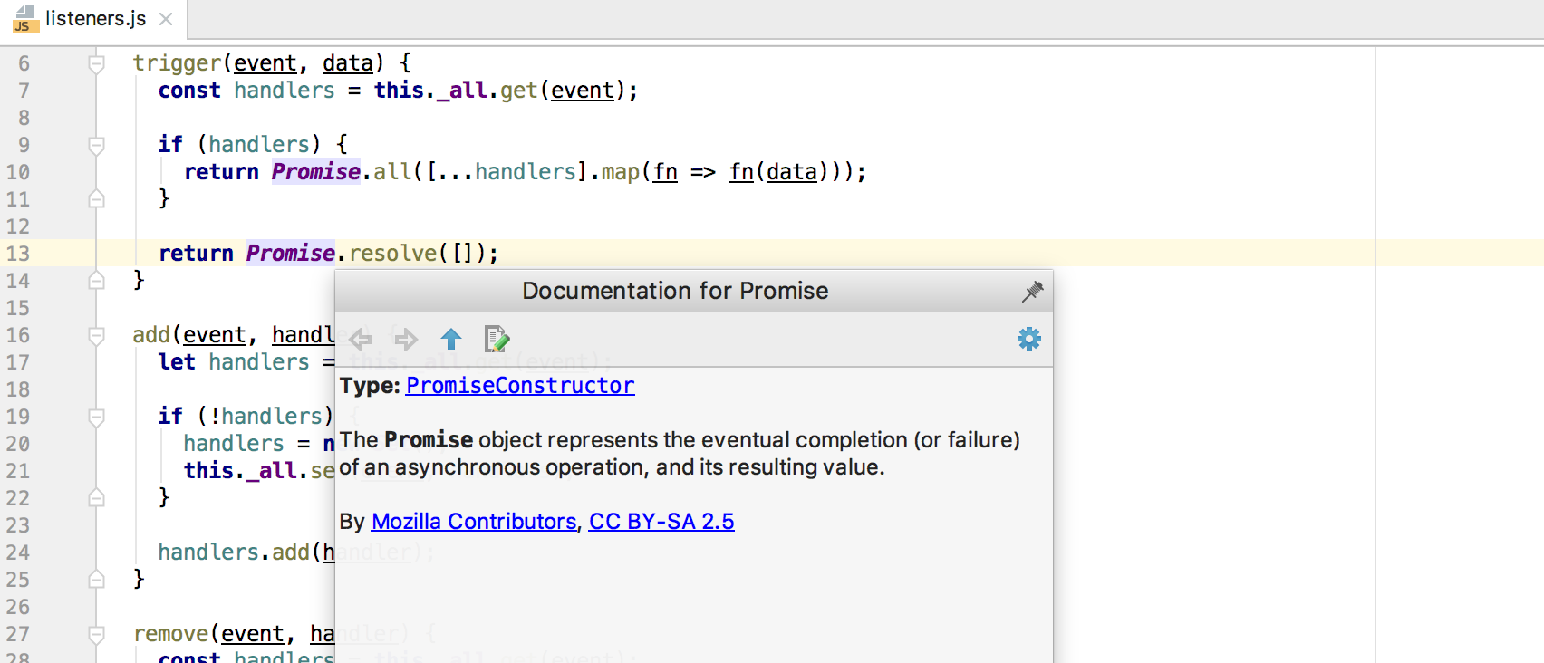Click Promise in the line 13 return statement
This screenshot has height=663, width=1544.
point(291,254)
